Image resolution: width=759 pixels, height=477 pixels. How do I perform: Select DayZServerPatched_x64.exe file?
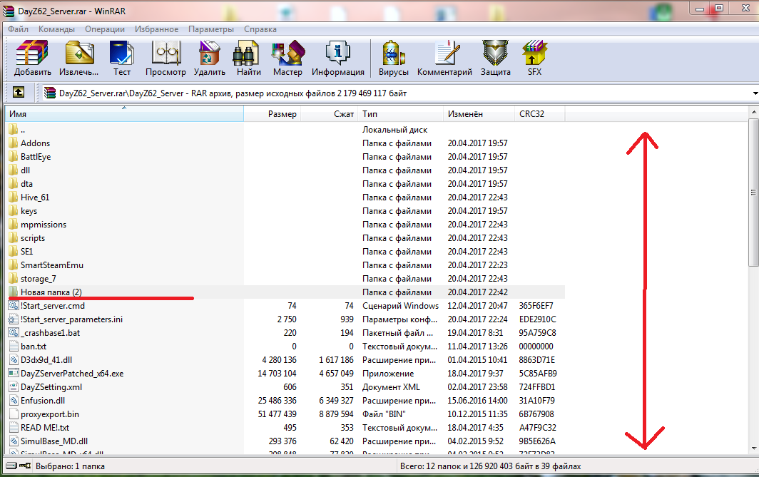point(72,374)
